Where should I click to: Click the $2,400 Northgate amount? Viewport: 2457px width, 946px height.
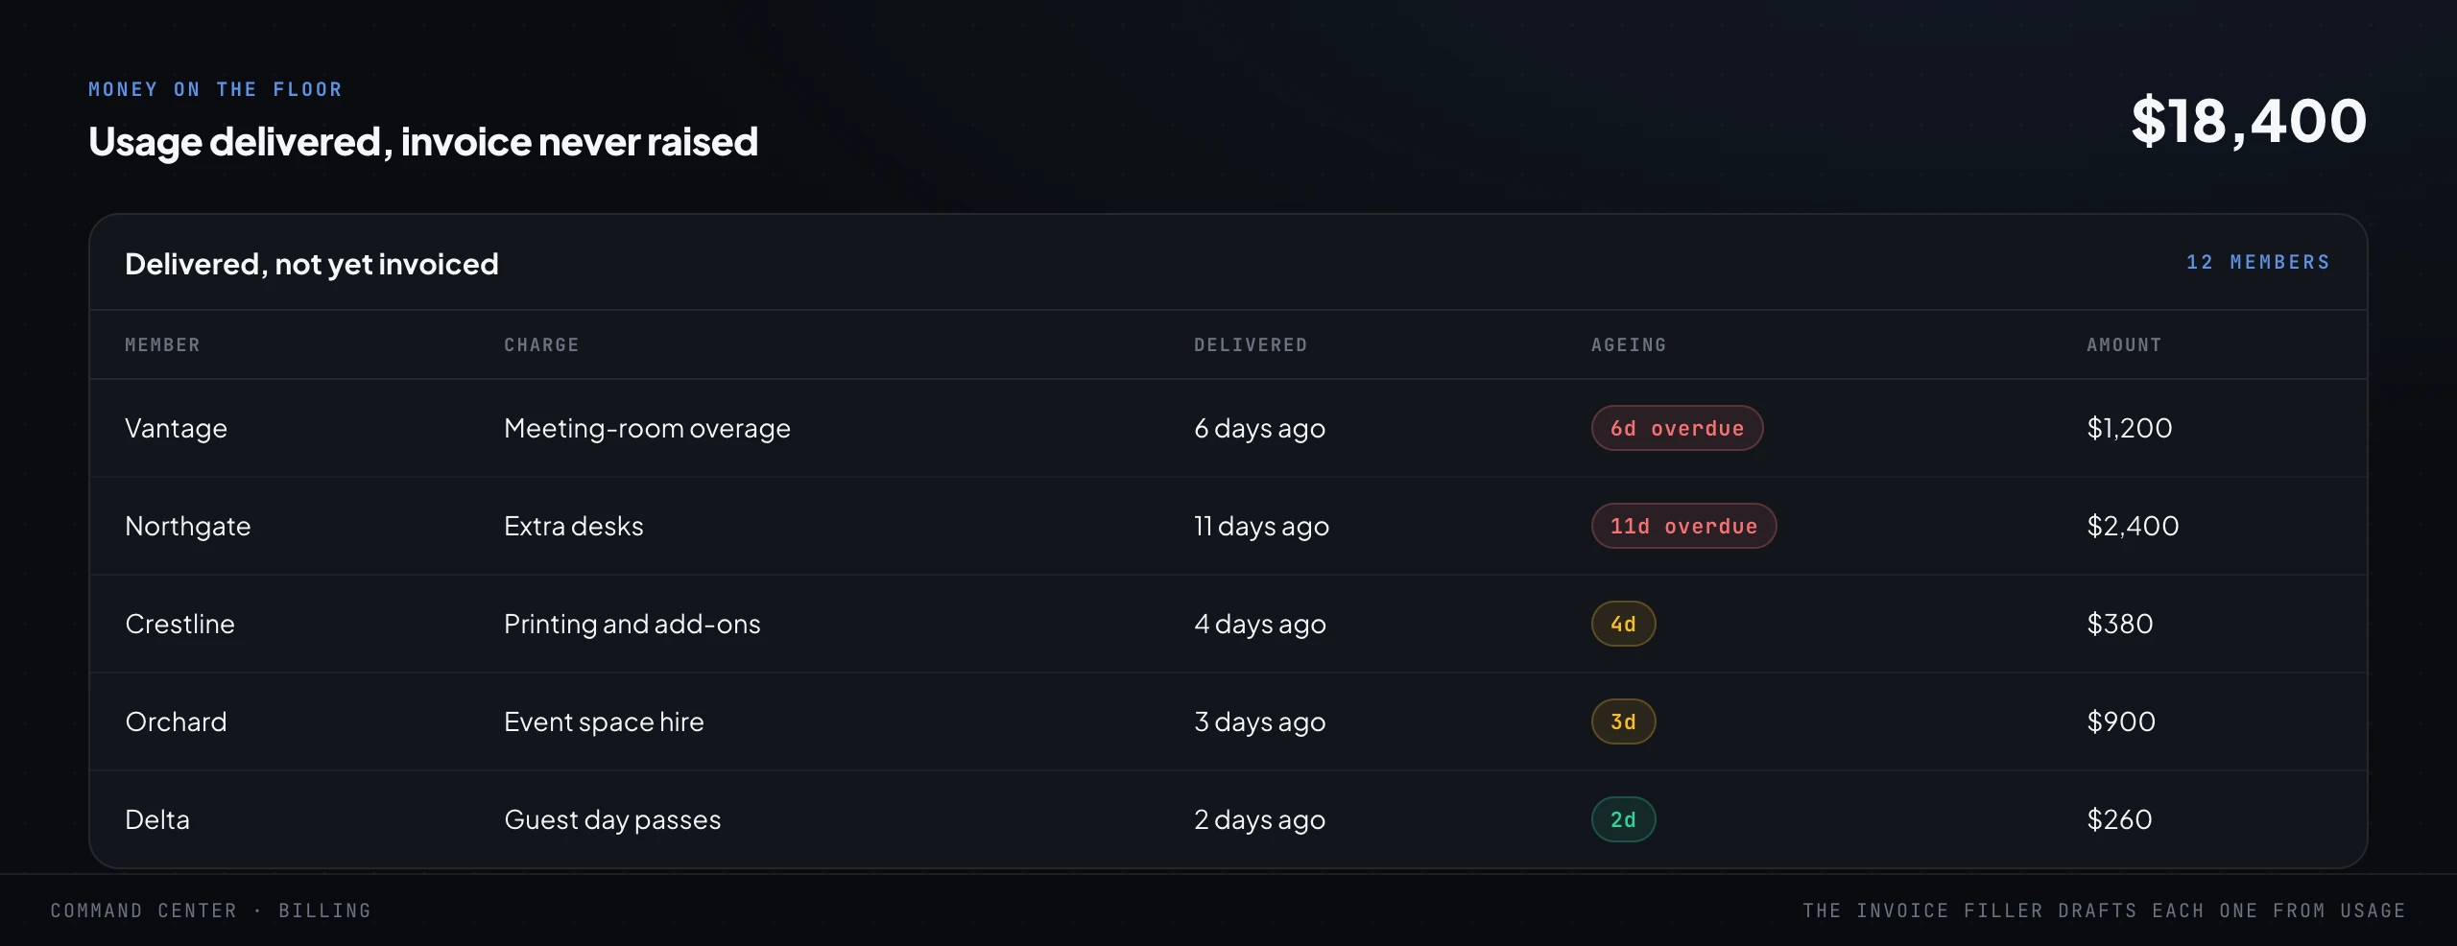[x=2133, y=526]
